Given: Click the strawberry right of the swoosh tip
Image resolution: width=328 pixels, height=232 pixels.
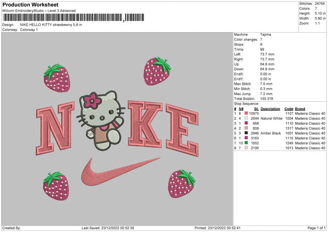Looking at the screenshot, I should pyautogui.click(x=181, y=184).
